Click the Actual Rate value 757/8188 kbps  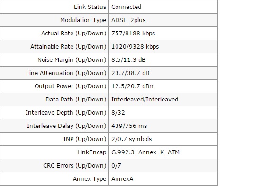coord(133,33)
